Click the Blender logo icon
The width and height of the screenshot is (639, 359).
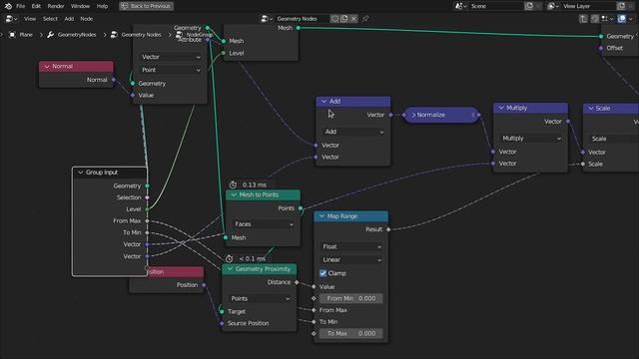[8, 6]
